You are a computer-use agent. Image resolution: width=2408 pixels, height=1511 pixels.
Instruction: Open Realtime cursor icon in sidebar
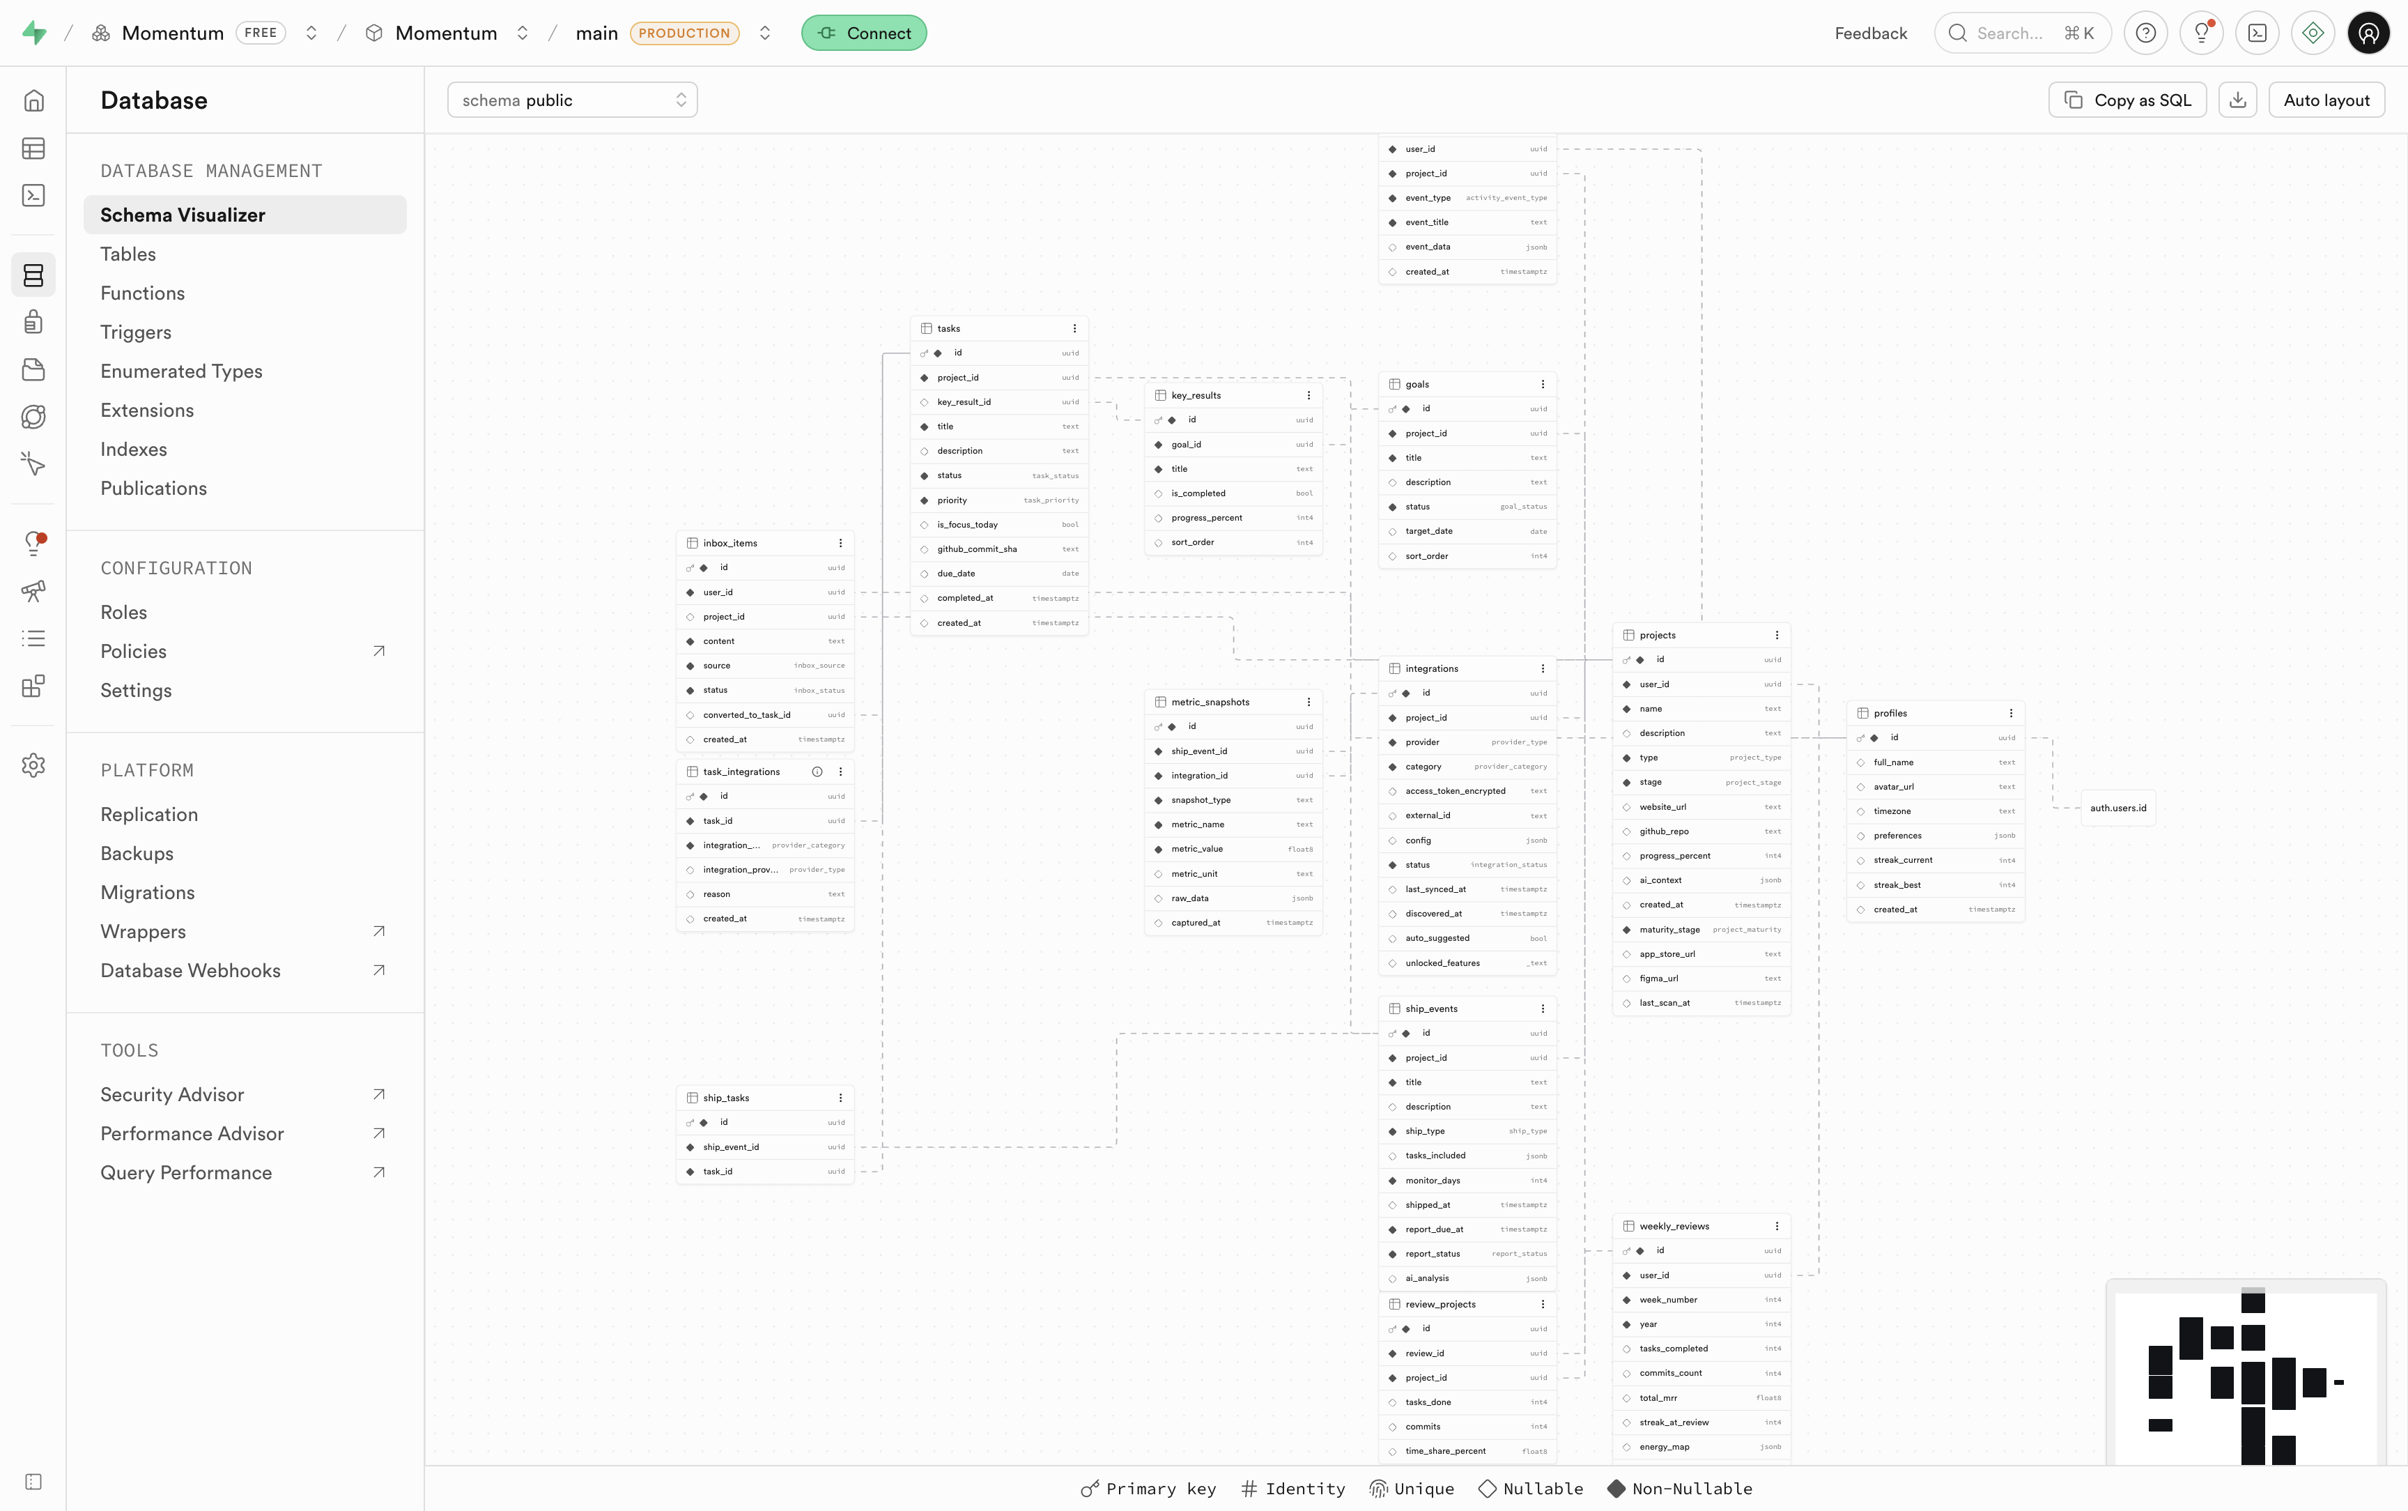pyautogui.click(x=34, y=463)
